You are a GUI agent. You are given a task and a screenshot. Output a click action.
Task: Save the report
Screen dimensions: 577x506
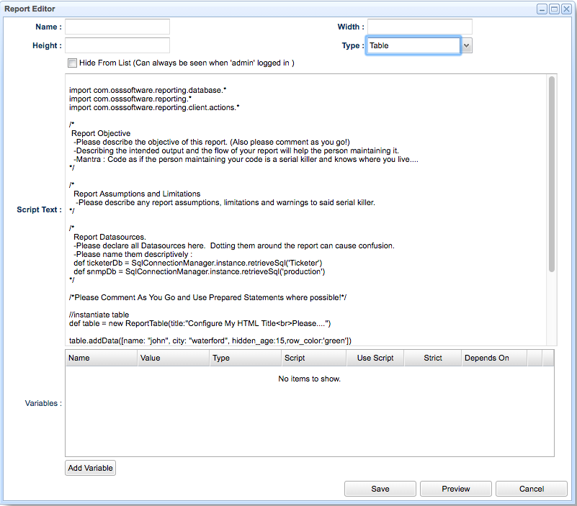click(380, 489)
